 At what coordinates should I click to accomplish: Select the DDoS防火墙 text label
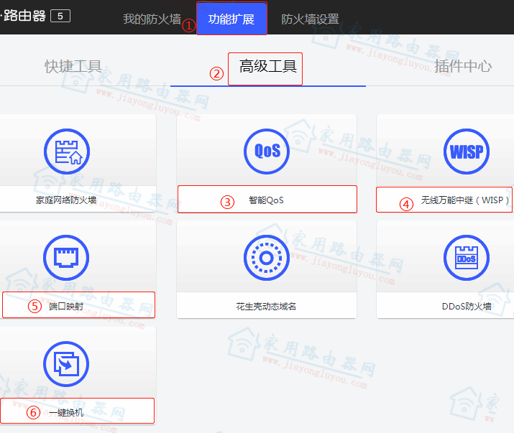[x=467, y=306]
